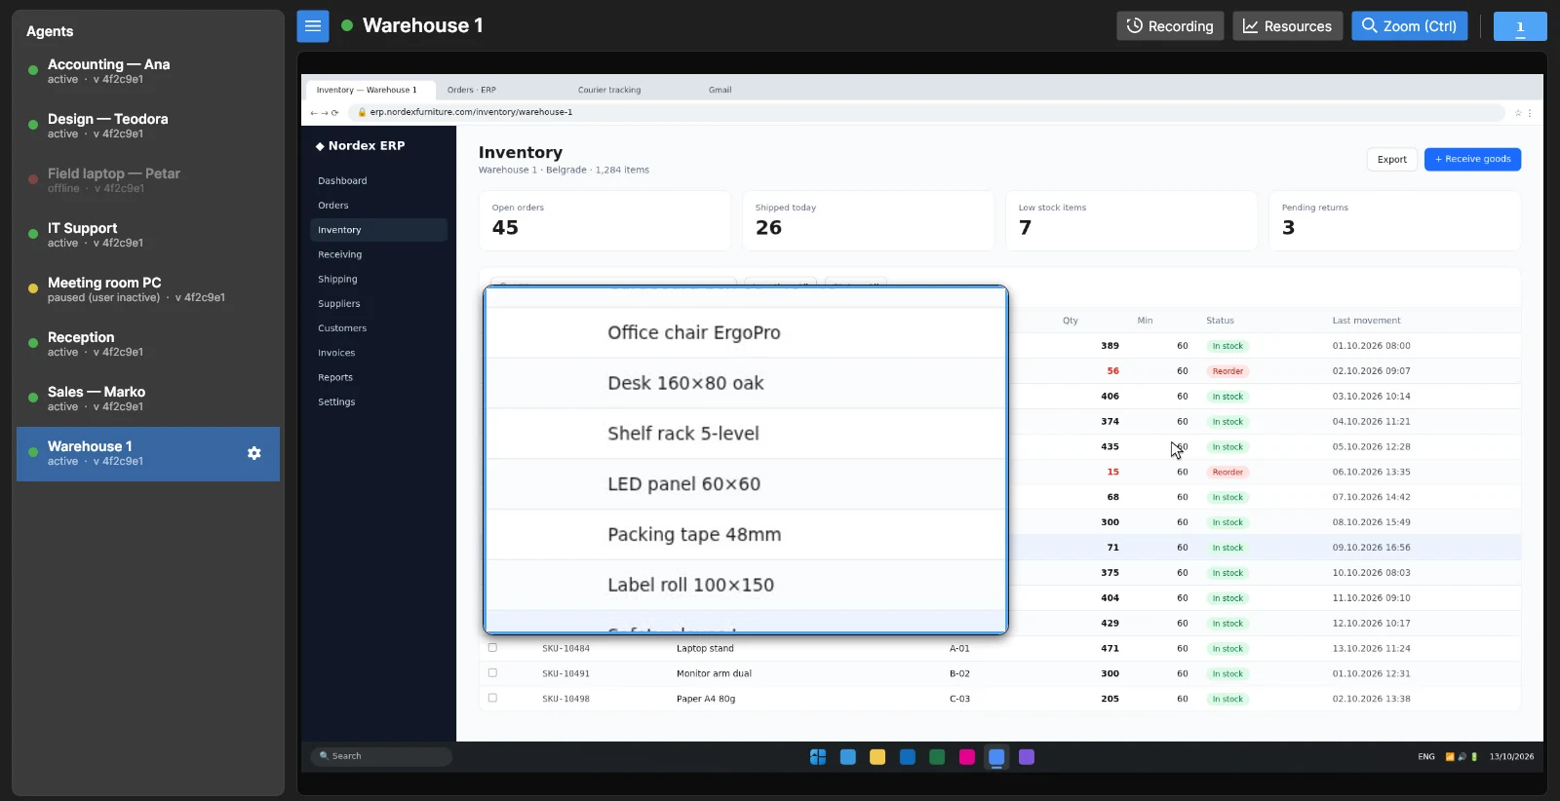Open the hamburger menu beside Warehouse 1 title
Screen dimensions: 1560x801
pyautogui.click(x=313, y=26)
